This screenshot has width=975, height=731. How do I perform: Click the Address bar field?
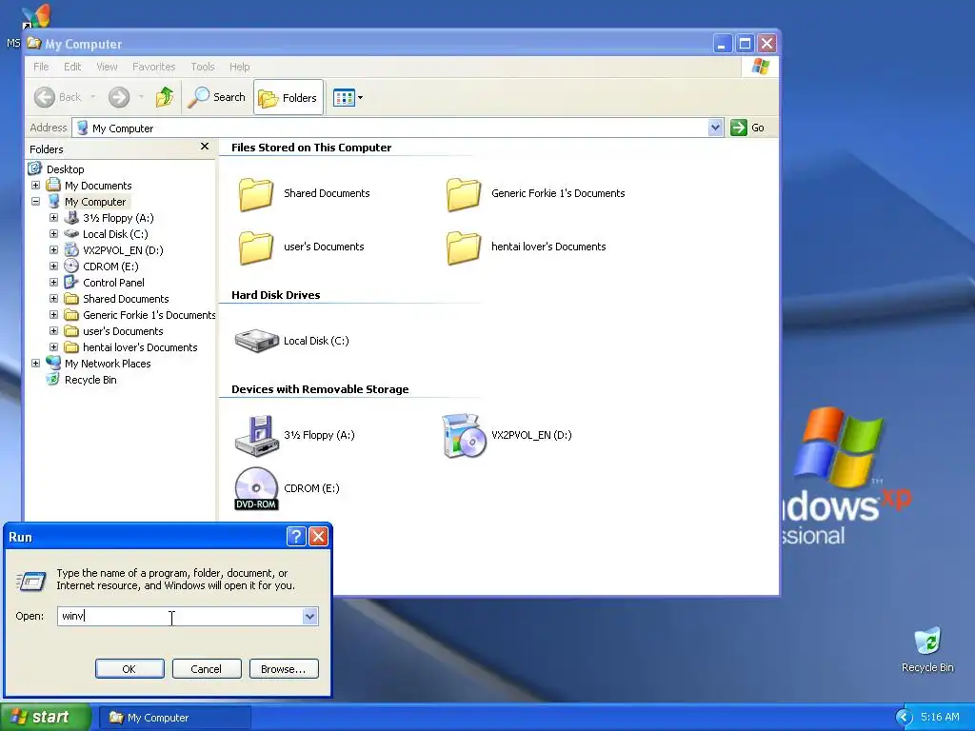[397, 128]
